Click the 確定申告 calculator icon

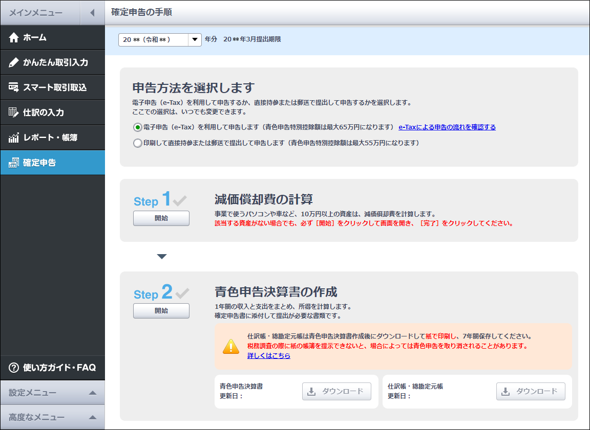13,163
